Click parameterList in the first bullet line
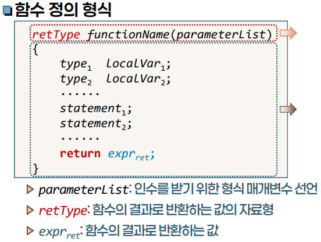The width and height of the screenshot is (321, 242). (84, 190)
